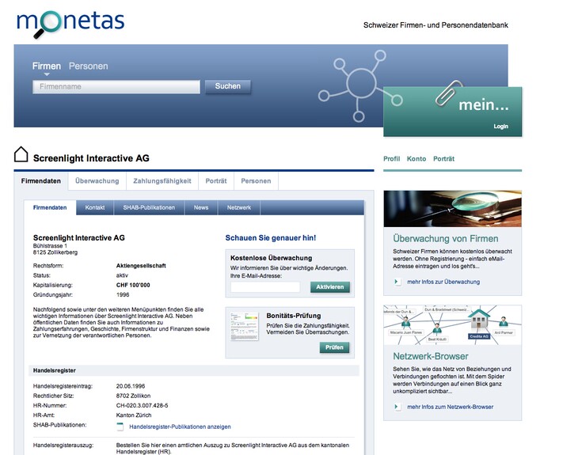Open Handelsregister-Publikationen anzeigen link
This screenshot has width=582, height=455.
[x=180, y=427]
